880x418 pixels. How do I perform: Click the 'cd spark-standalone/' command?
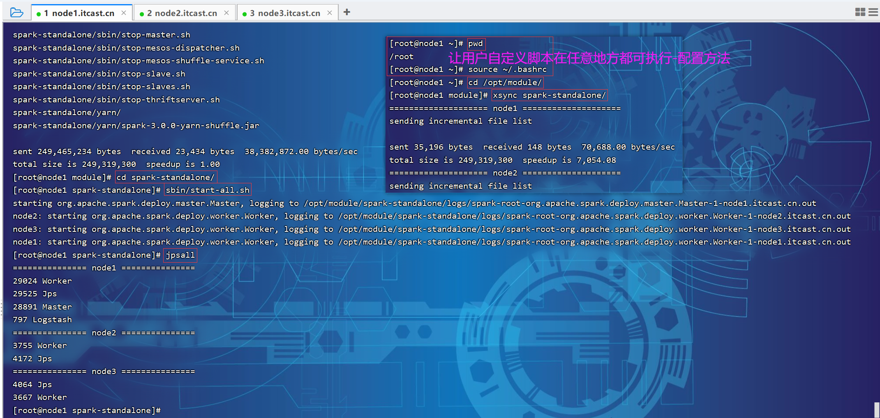coord(166,178)
